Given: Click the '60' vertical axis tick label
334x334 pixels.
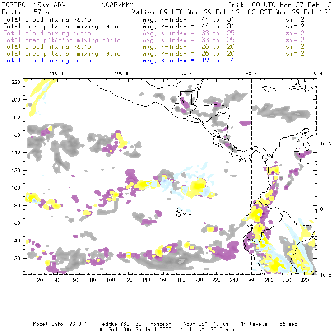Looking at the screenshot, I should [17, 223].
